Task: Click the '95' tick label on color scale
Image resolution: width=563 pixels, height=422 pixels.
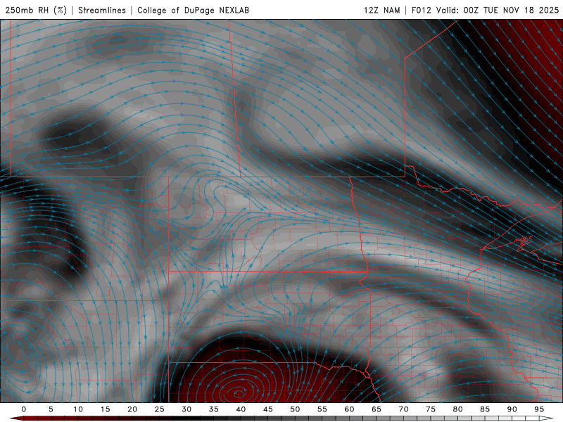Action: coord(539,409)
